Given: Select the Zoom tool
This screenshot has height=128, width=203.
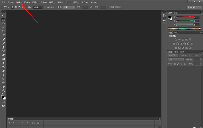Looking at the screenshot, I should click(x=3, y=91).
